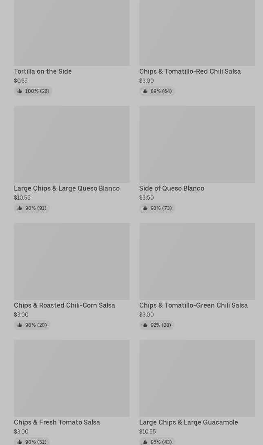Screen dimensions: 263x445
Task: Click the Side of Queso Blanco image
Action: 197,144
